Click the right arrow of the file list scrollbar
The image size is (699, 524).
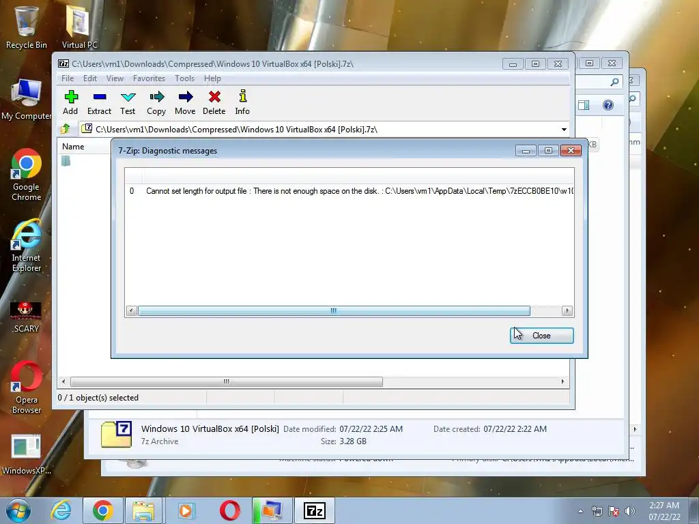(x=562, y=381)
